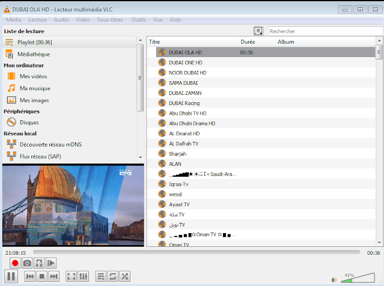Sort playlist by Titre column
The image size is (384, 286).
[x=193, y=42]
